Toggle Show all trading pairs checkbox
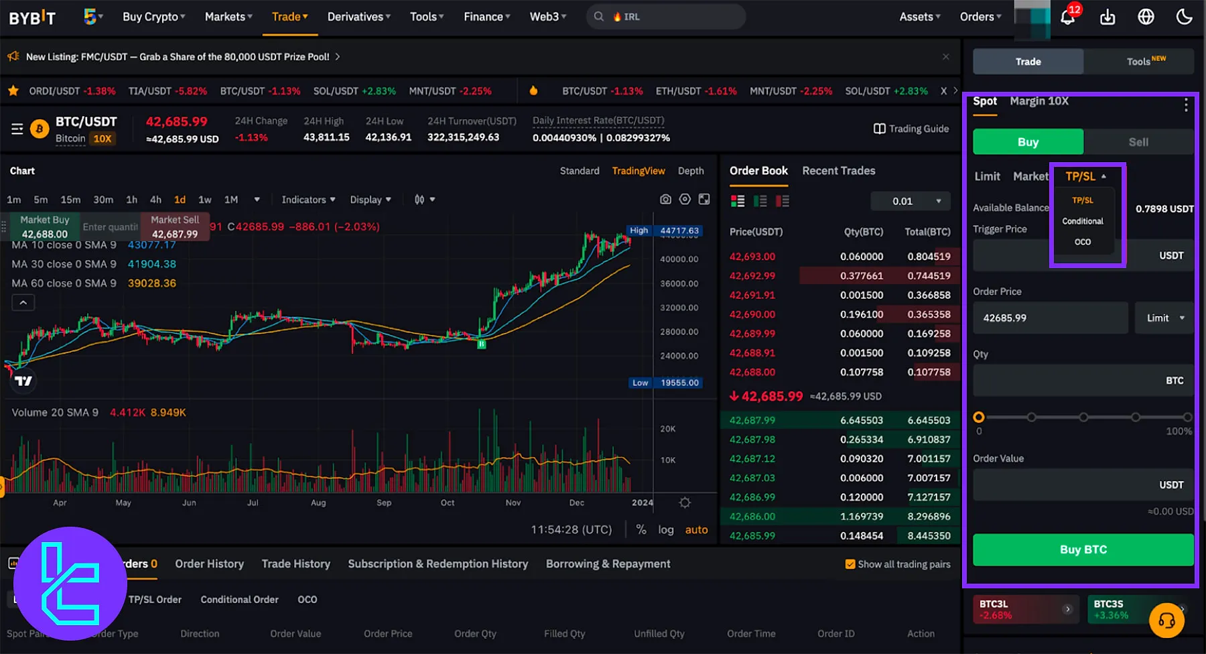Viewport: 1206px width, 654px height. coord(850,564)
